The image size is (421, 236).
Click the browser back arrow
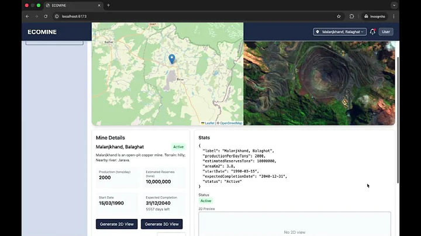(27, 16)
